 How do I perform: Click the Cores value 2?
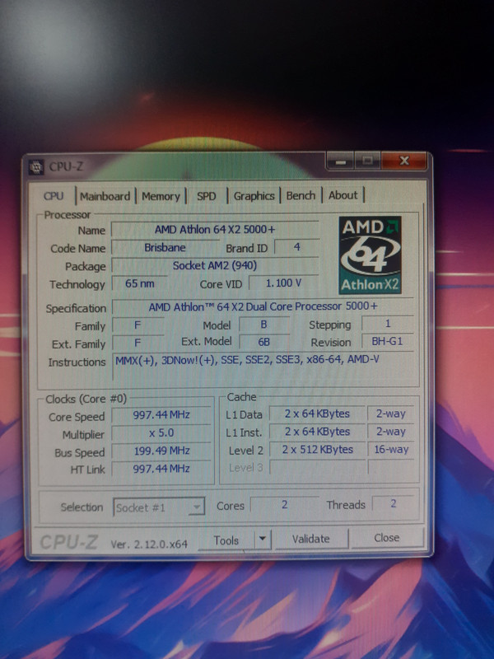coord(284,504)
